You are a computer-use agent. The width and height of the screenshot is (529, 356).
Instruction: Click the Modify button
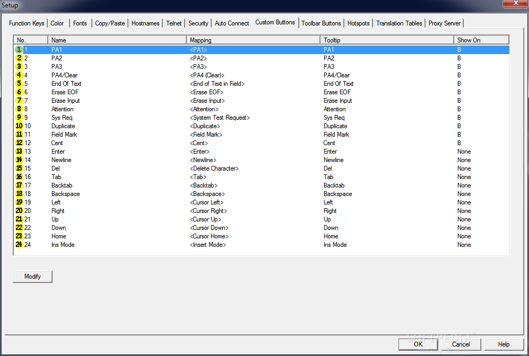click(x=32, y=277)
